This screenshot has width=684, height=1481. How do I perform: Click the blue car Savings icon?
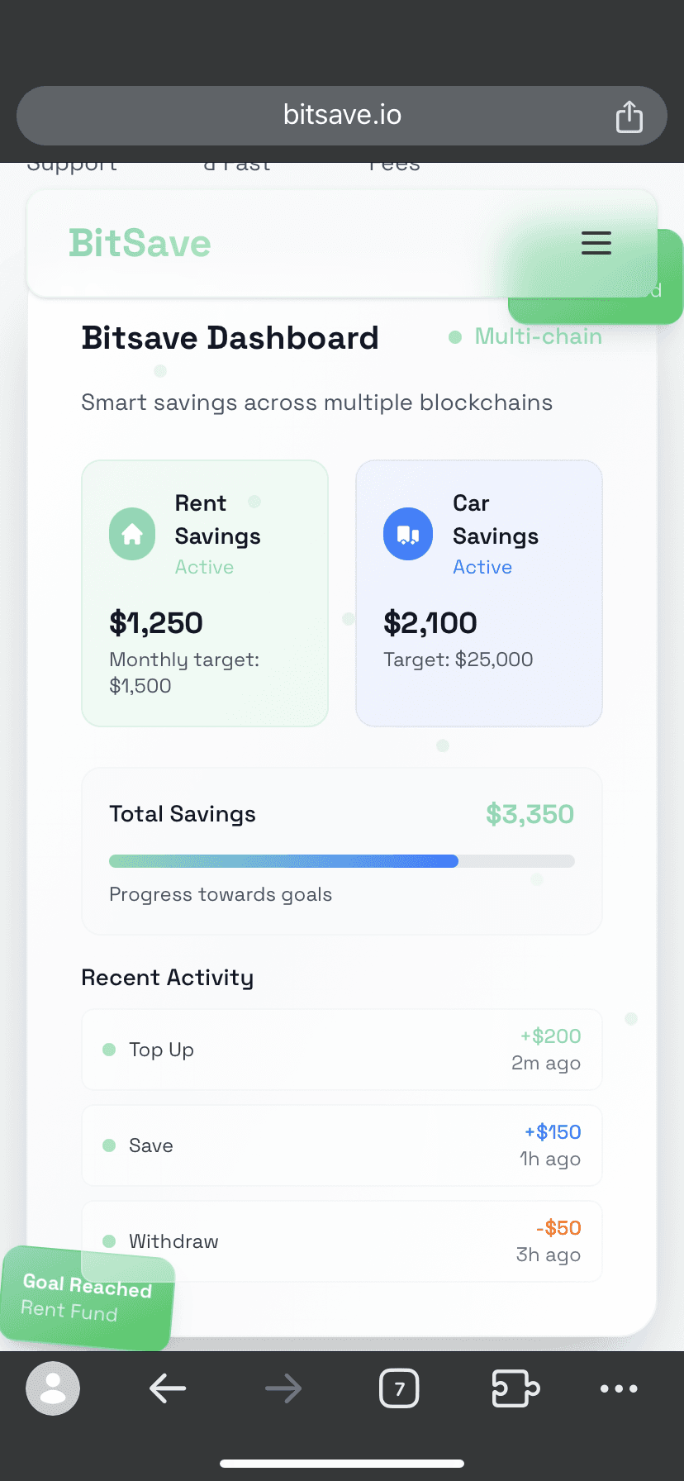[x=408, y=535]
